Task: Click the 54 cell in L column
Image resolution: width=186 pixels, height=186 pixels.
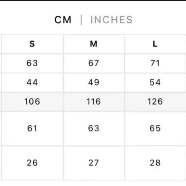Action: pyautogui.click(x=155, y=82)
